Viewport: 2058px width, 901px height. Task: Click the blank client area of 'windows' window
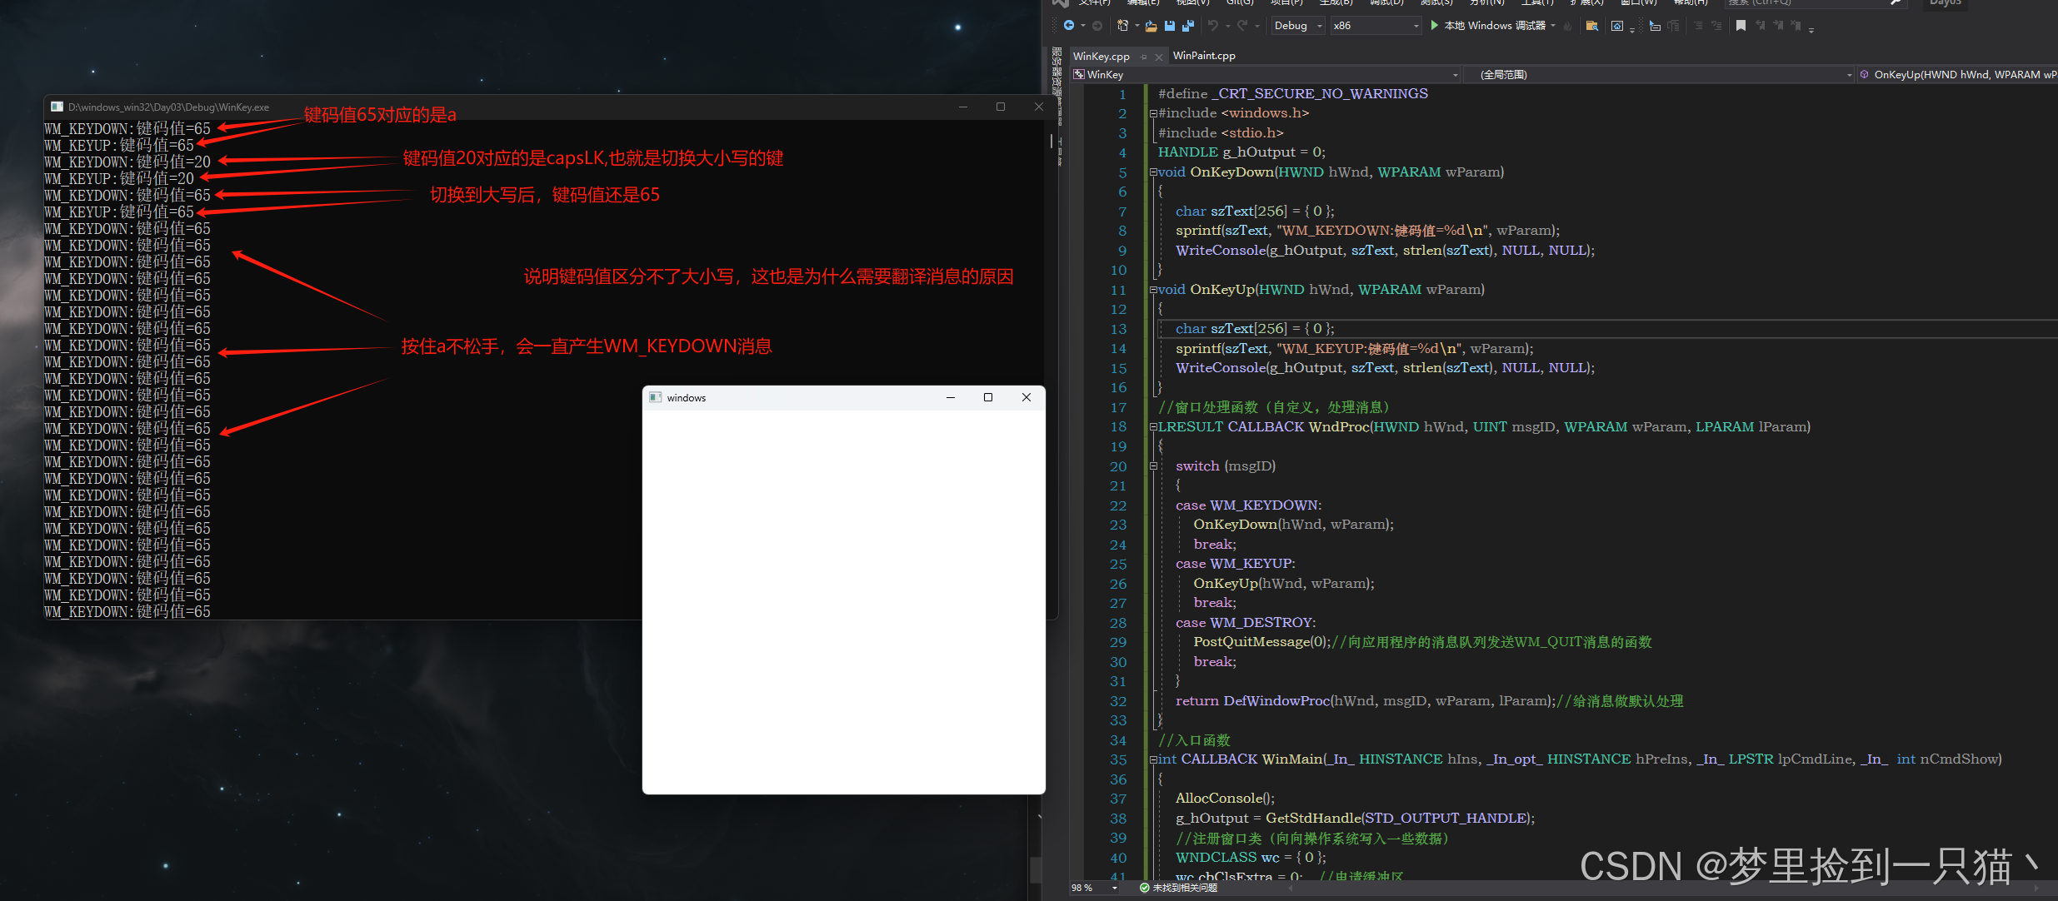843,600
